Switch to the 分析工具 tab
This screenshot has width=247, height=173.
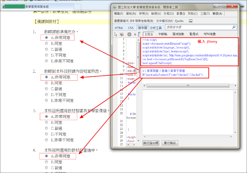pyautogui.click(x=156, y=28)
